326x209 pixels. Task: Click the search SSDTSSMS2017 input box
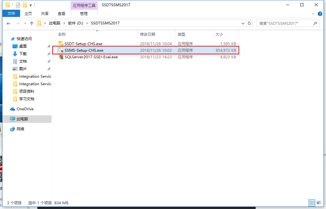(284, 24)
